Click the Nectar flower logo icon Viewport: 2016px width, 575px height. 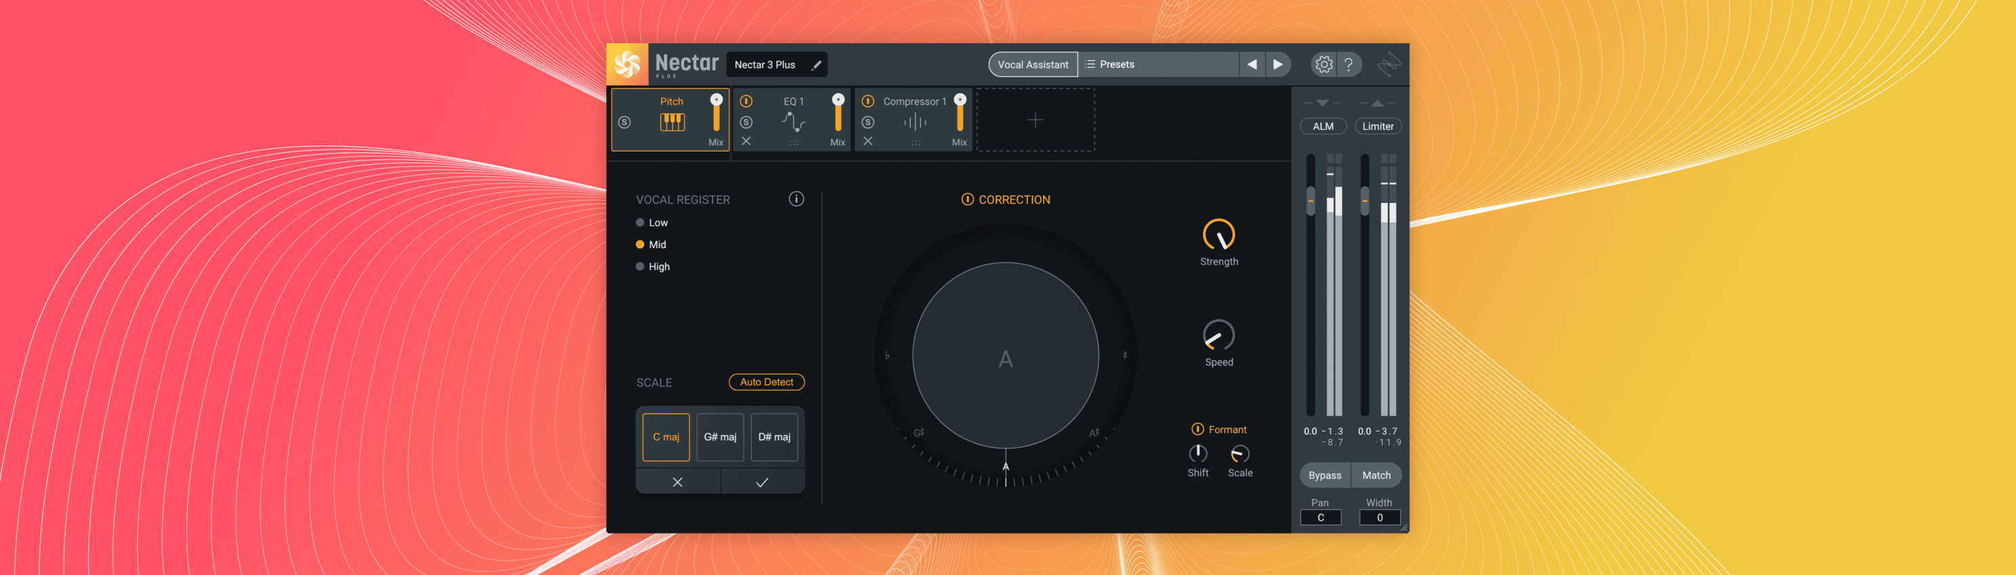point(627,64)
